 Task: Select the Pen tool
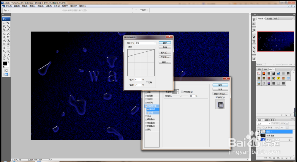pos(4,48)
